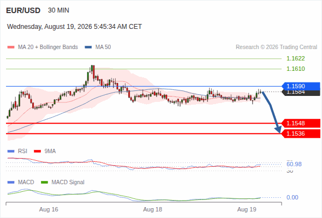This screenshot has height=218, width=322.
Task: Click the blue 1.1590 pivot price tag
Action: [x=301, y=86]
